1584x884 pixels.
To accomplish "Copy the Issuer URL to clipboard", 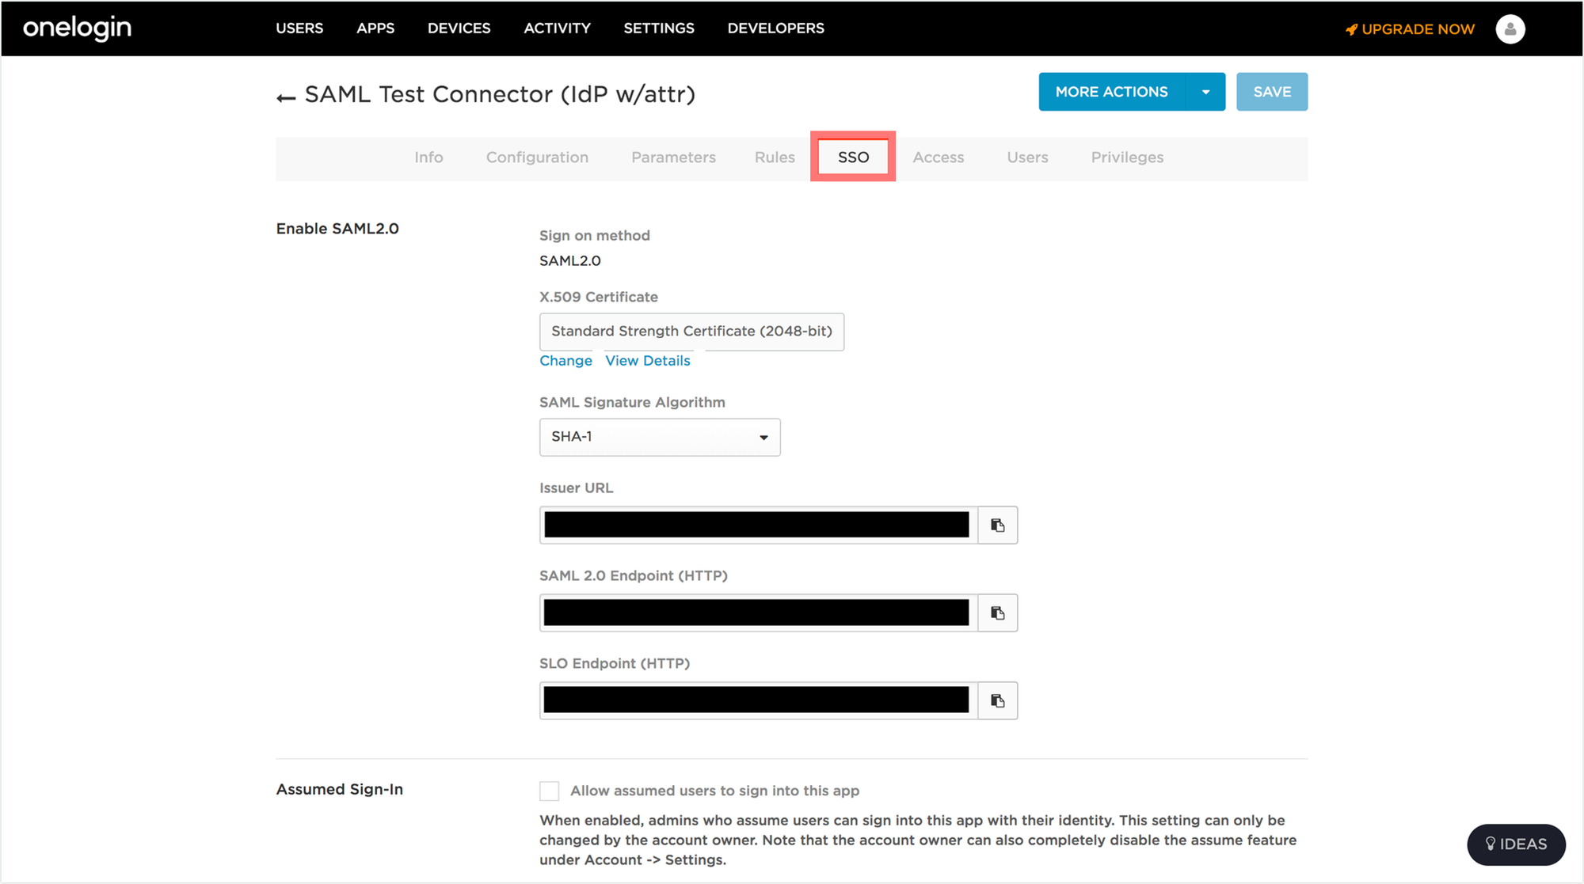I will [x=997, y=525].
